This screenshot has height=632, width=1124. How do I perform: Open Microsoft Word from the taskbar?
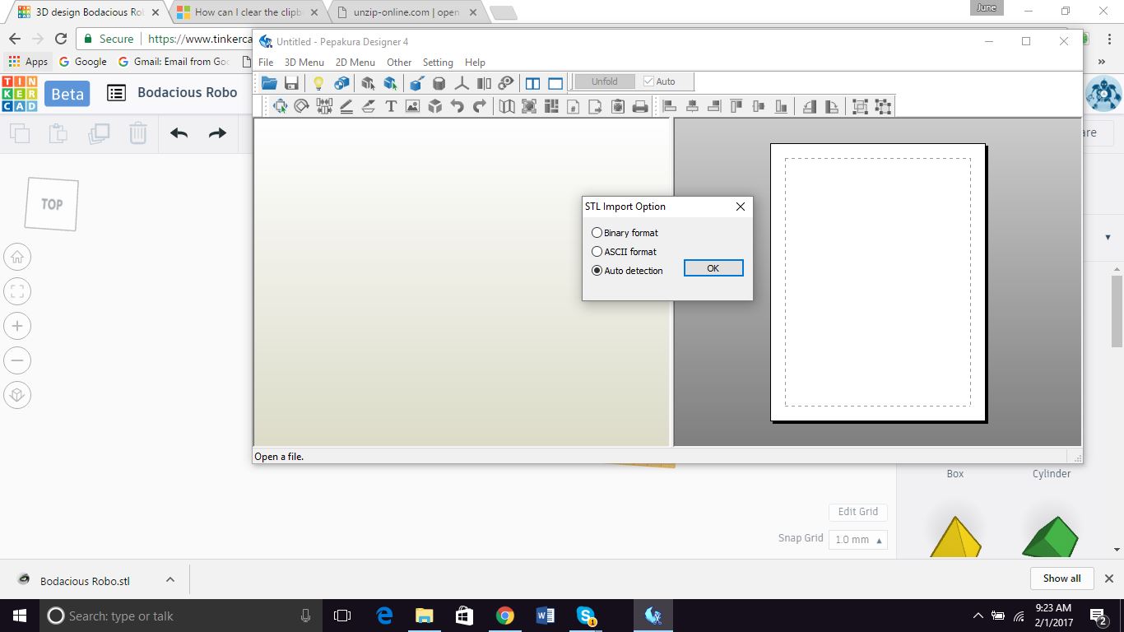point(545,616)
